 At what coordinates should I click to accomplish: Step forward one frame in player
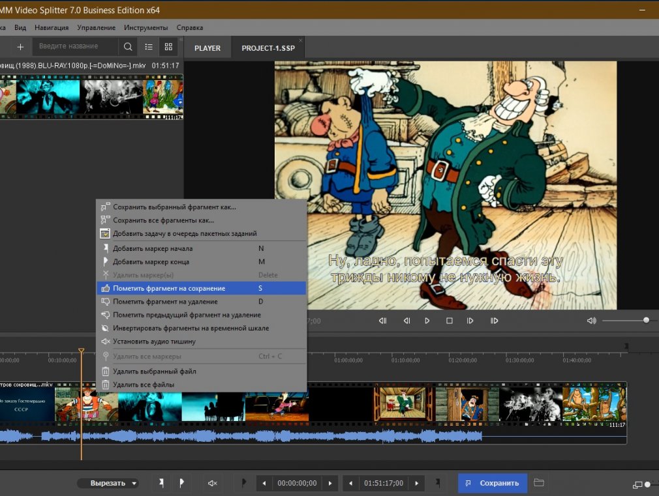470,321
